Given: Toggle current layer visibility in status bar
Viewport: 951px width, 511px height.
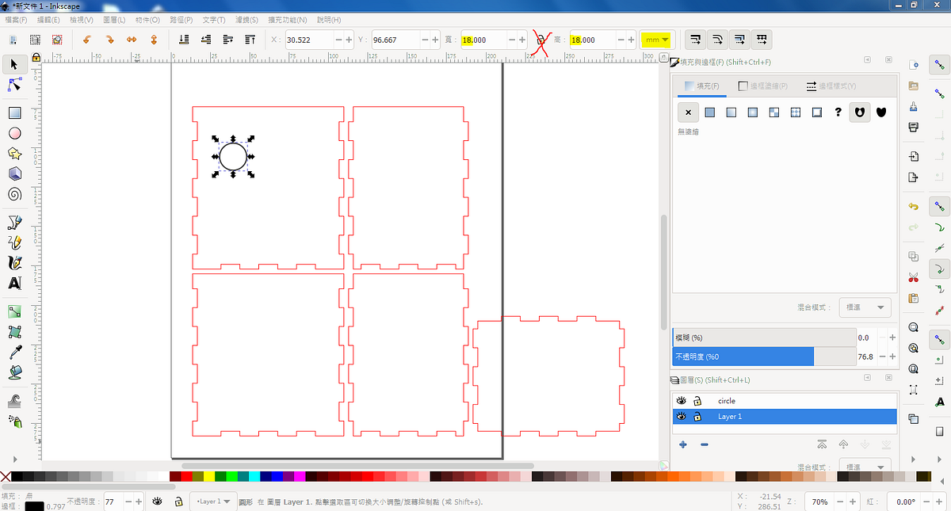Looking at the screenshot, I should coord(158,501).
